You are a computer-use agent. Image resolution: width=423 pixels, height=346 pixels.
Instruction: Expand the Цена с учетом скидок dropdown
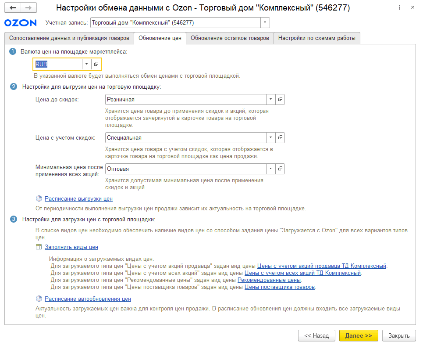(x=270, y=137)
